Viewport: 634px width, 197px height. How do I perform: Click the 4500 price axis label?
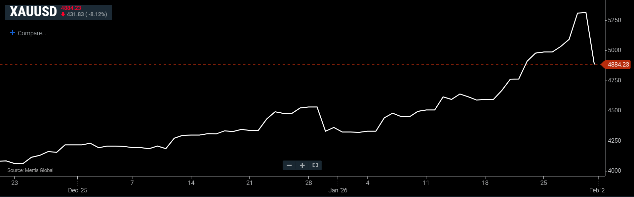614,110
